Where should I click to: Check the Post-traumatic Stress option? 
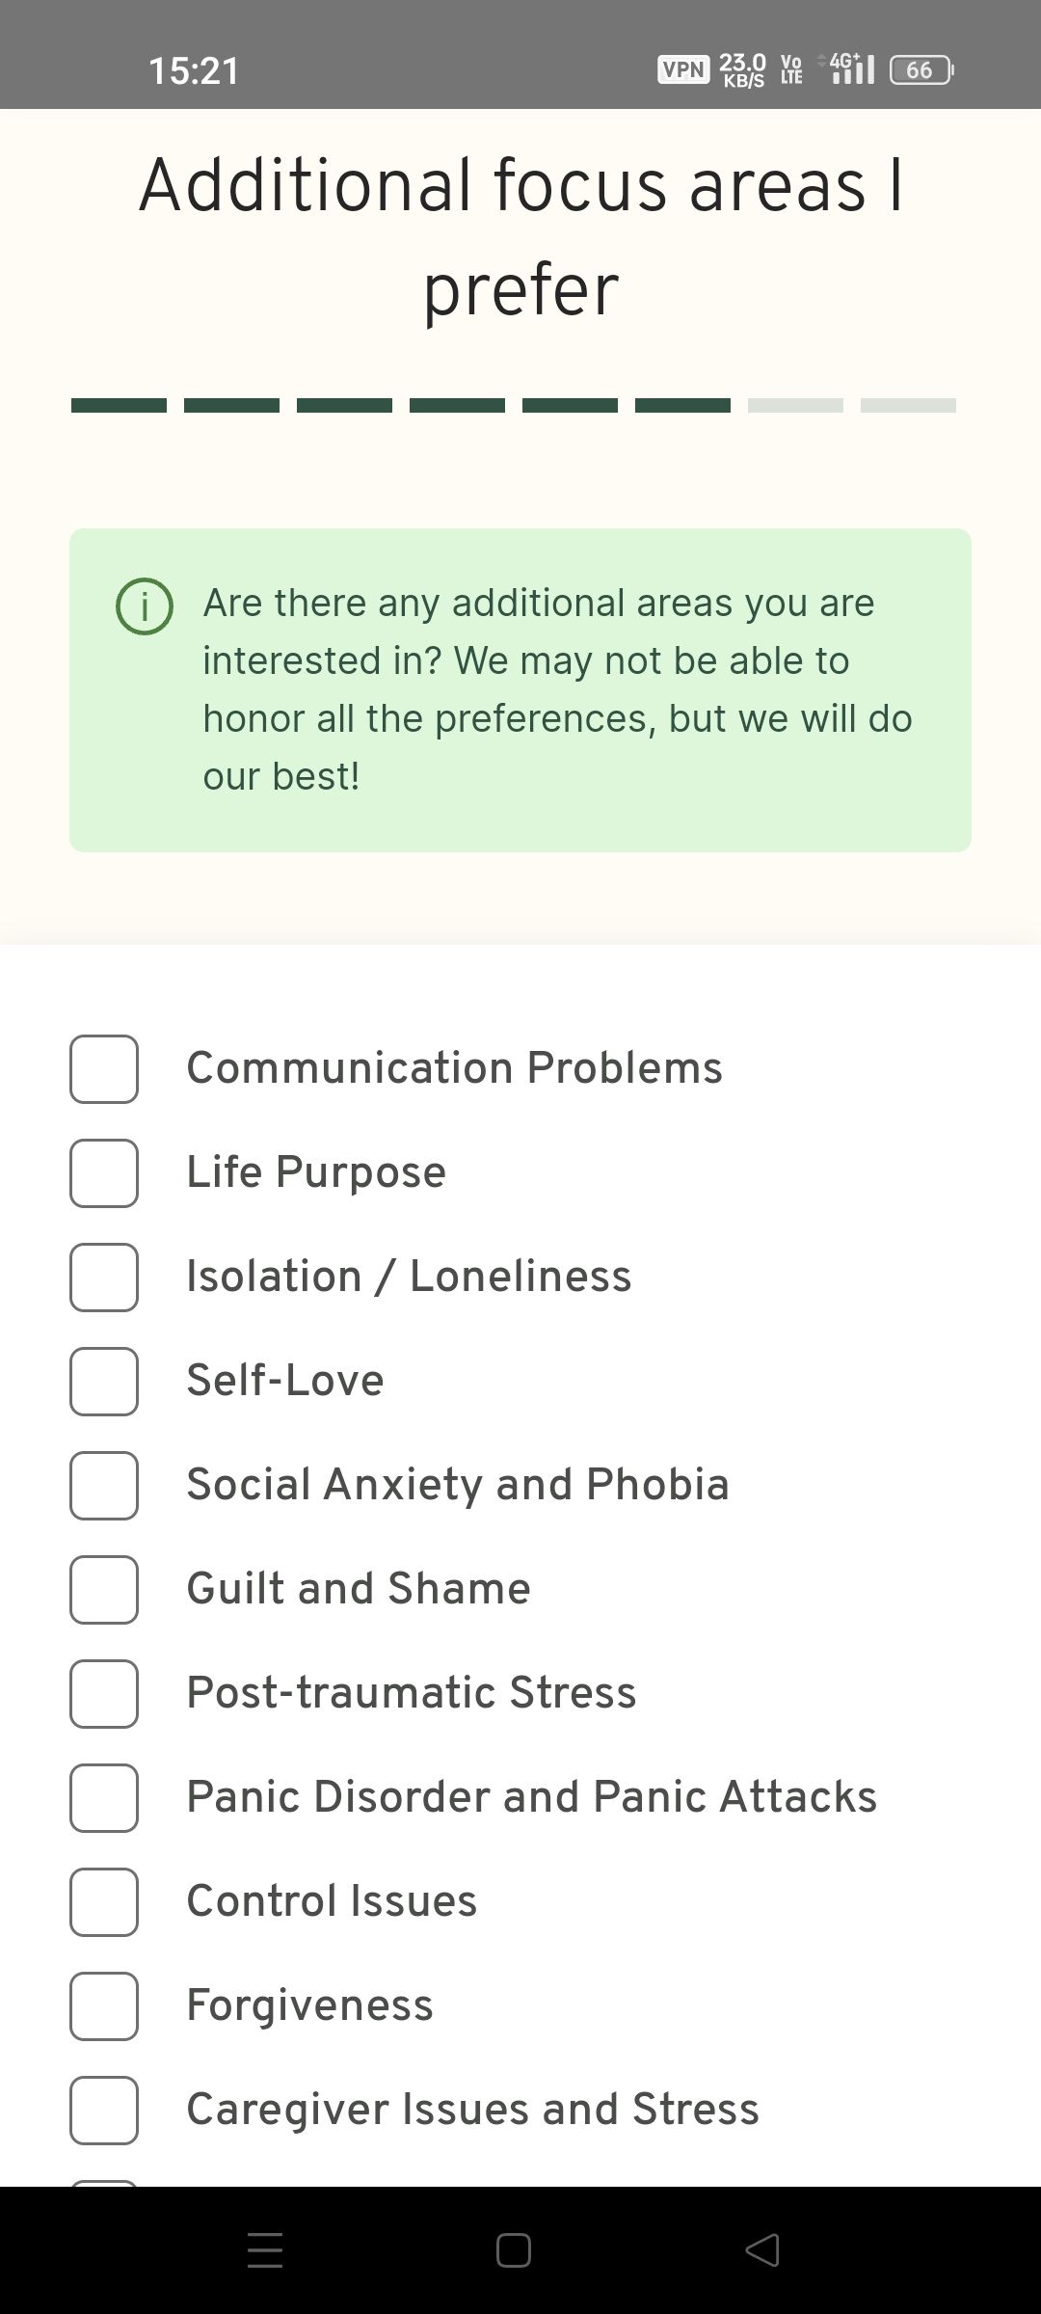pyautogui.click(x=104, y=1694)
